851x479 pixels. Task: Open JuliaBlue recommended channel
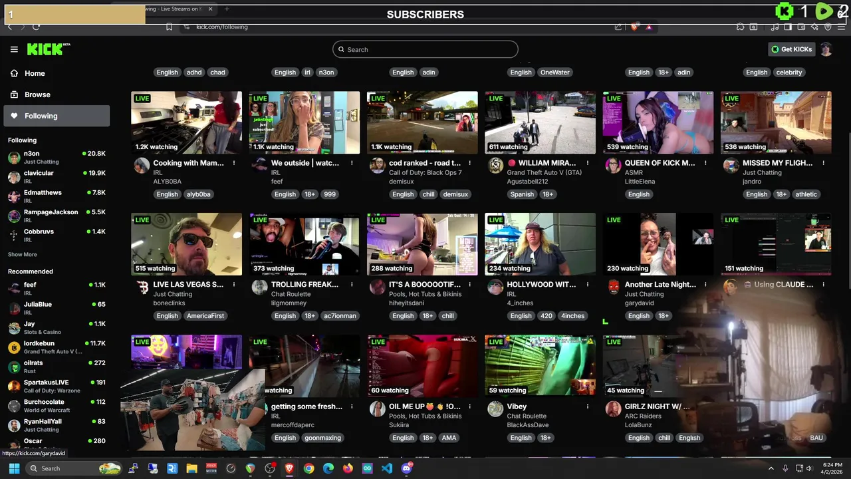[57, 308]
